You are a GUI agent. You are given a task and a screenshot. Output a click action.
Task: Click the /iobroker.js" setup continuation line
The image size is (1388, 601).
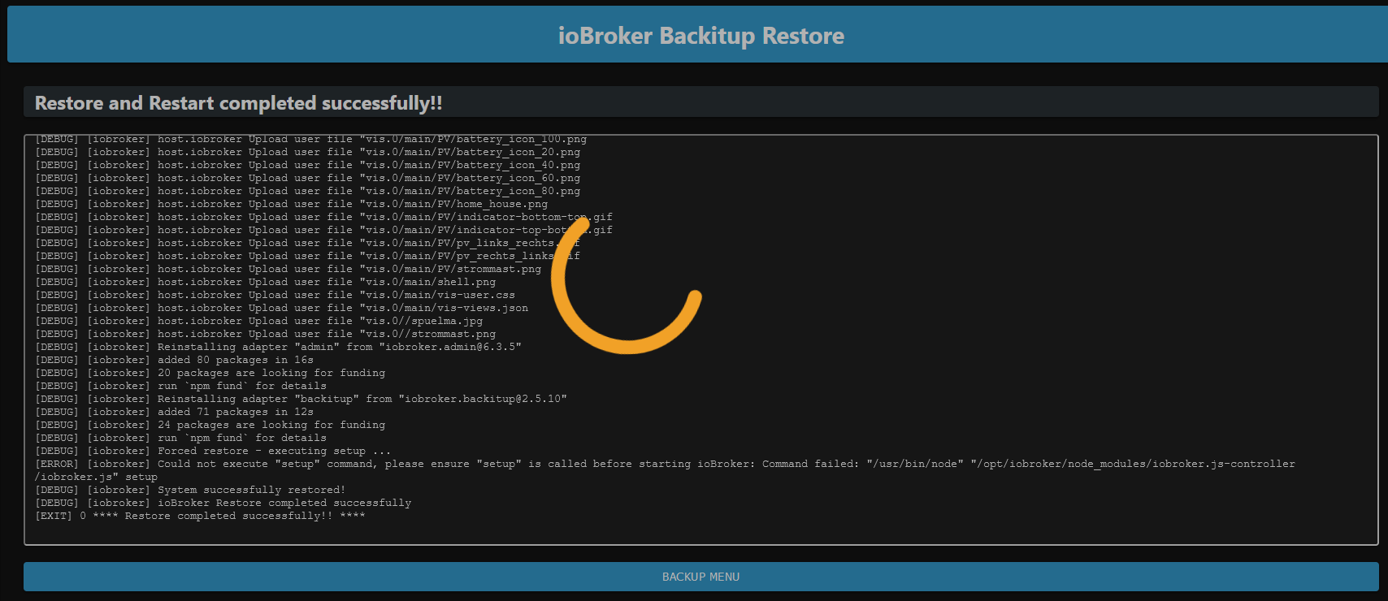tap(96, 477)
